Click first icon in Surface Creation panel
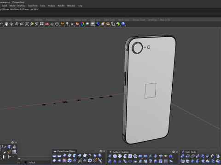Image resolution: width=221 pixels, height=165 pixels. [x=110, y=156]
